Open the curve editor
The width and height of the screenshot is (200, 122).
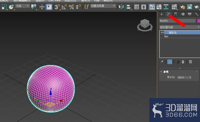coord(159,7)
